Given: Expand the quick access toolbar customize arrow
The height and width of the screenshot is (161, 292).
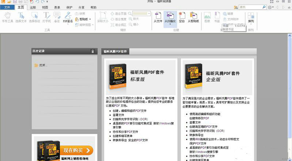Looking at the screenshot, I should [47, 2].
